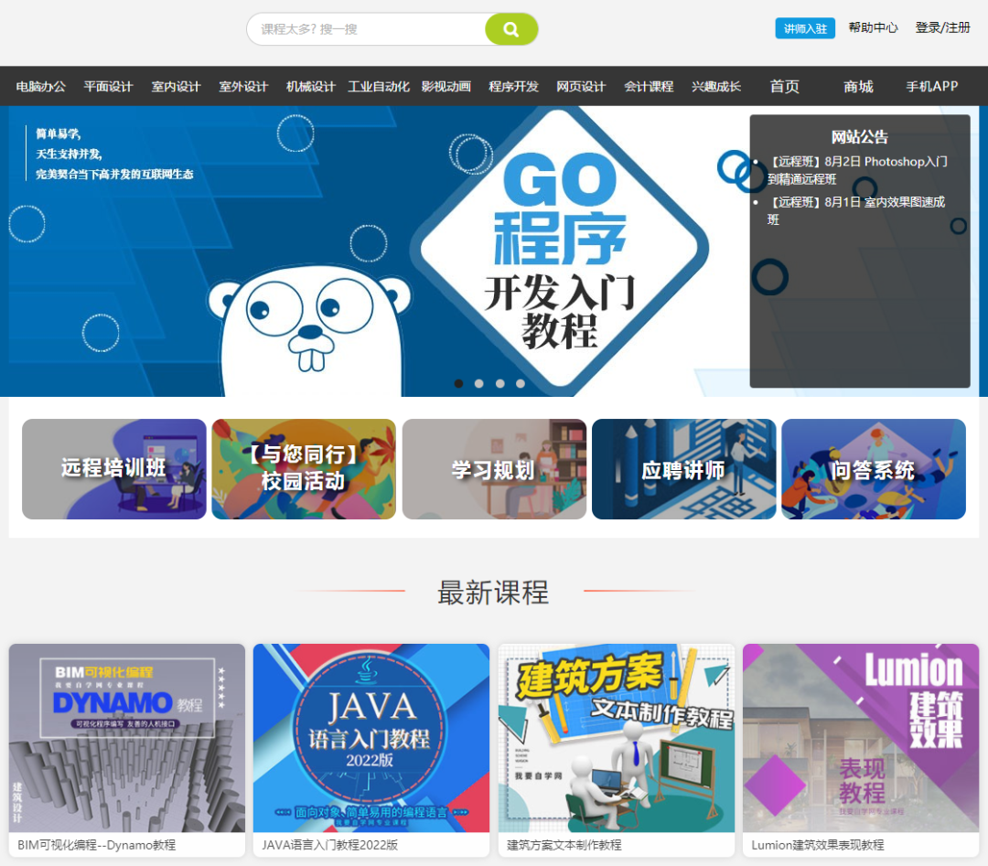Open the 8月1日 室内效果图速成班 announcement
Image resolution: width=988 pixels, height=866 pixels.
855,210
